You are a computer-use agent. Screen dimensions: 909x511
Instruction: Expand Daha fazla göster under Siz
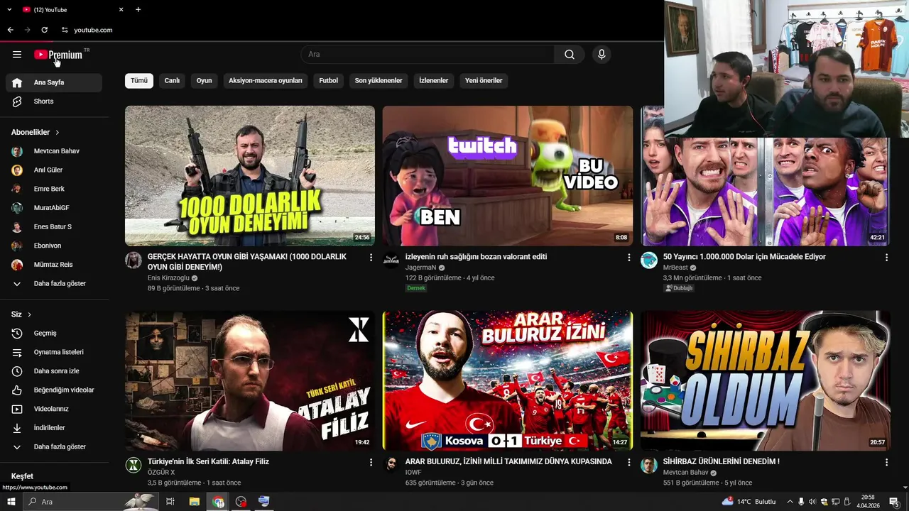click(54, 447)
